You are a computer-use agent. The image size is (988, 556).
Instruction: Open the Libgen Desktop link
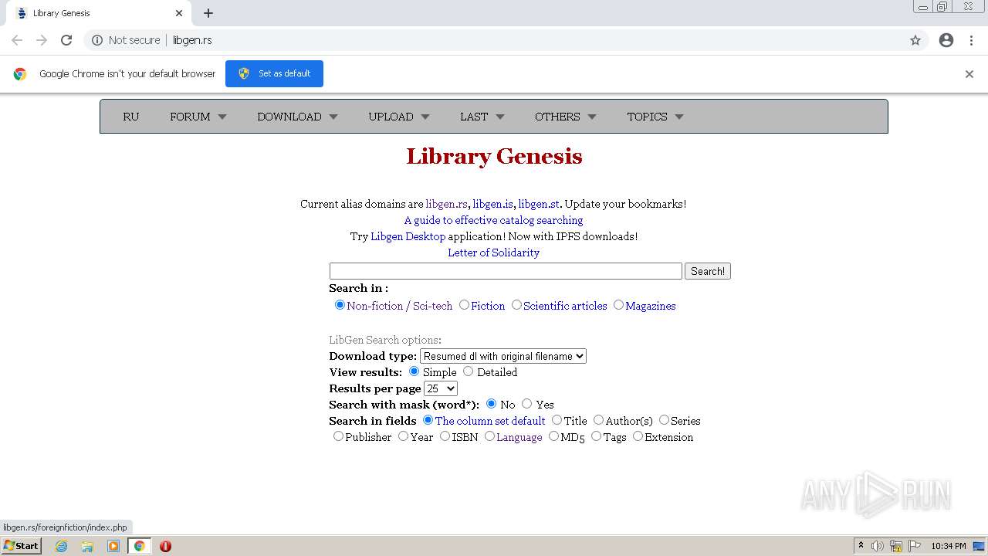(x=408, y=236)
